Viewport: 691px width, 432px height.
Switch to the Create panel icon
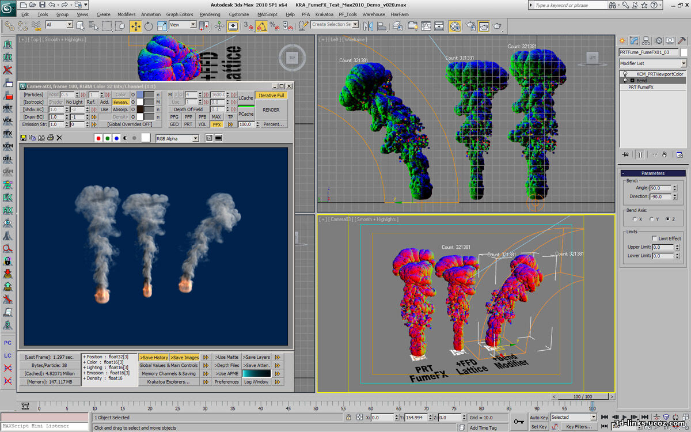tap(623, 40)
